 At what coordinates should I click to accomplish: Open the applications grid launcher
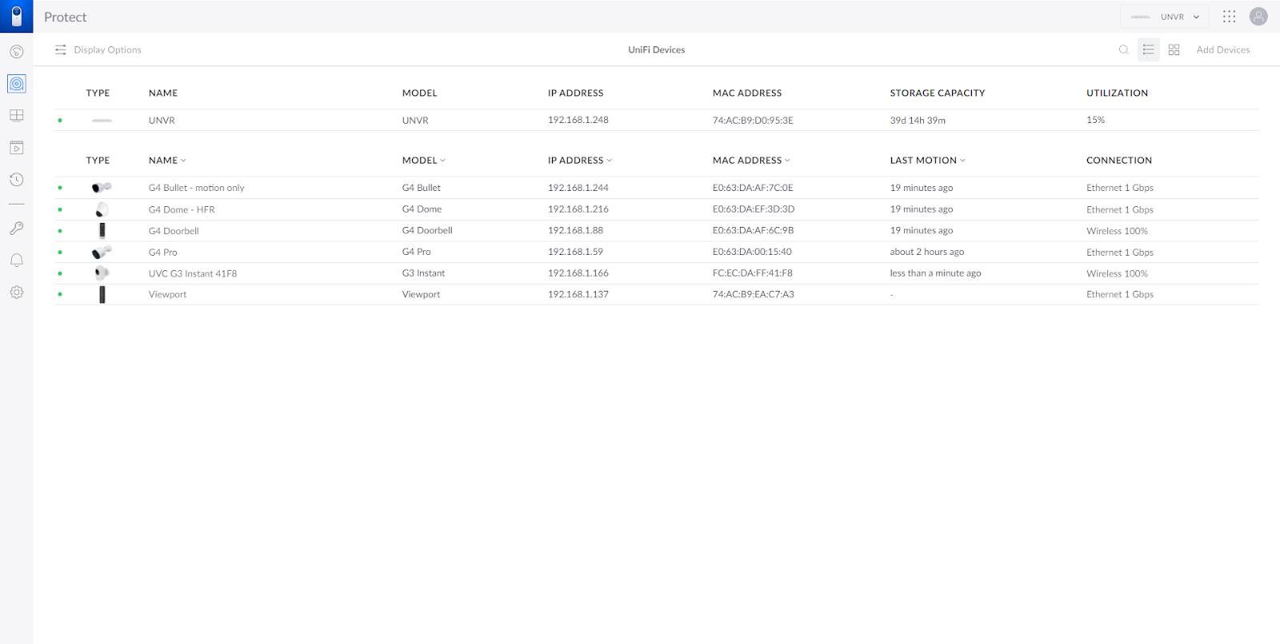tap(1230, 16)
